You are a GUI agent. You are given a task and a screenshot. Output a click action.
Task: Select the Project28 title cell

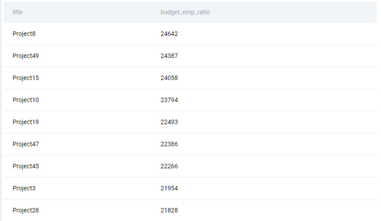click(x=26, y=210)
